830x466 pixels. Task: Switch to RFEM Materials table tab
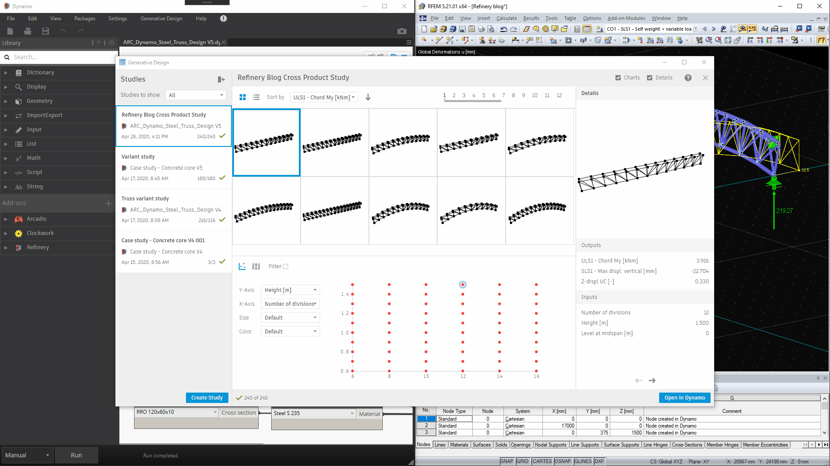coord(459,445)
